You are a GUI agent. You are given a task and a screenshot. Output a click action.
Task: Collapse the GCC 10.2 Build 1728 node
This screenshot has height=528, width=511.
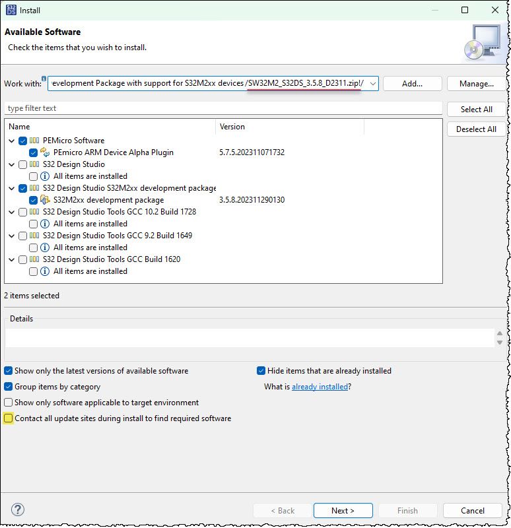point(11,212)
